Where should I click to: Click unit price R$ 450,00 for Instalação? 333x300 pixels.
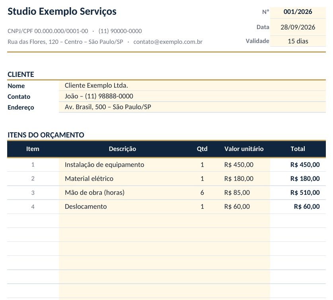pyautogui.click(x=239, y=165)
